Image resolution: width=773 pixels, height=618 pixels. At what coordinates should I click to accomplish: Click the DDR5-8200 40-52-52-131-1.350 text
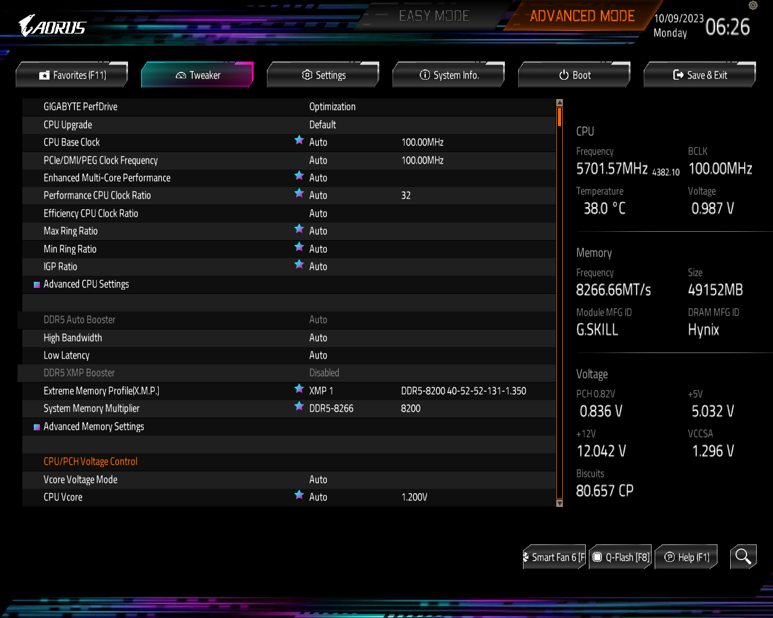tap(464, 391)
